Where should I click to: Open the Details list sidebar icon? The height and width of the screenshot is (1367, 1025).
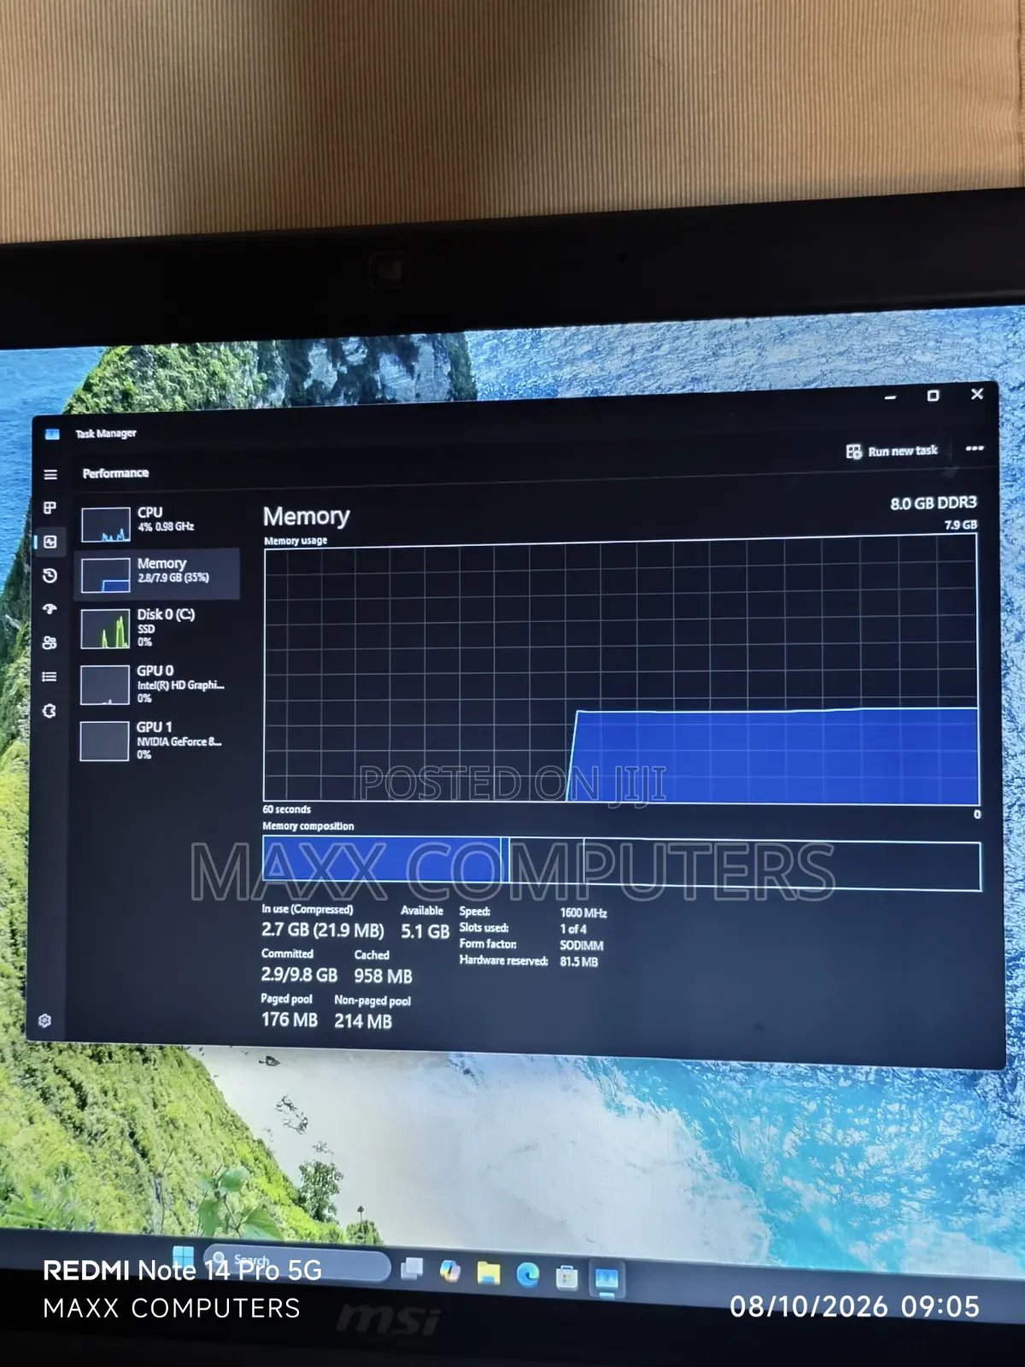50,677
